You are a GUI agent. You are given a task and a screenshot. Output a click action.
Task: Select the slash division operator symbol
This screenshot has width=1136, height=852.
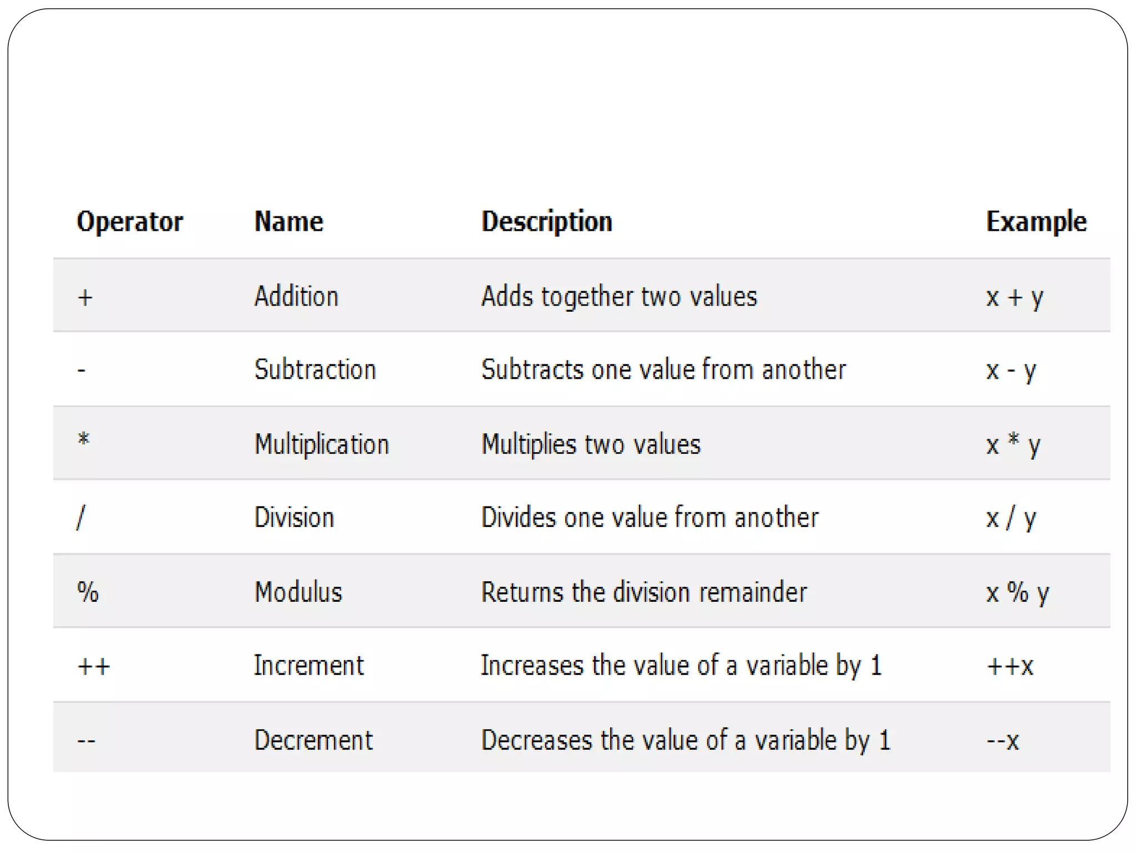tap(81, 518)
